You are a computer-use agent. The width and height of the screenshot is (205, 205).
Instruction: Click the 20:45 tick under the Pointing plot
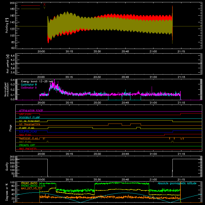pyautogui.click(x=125, y=52)
